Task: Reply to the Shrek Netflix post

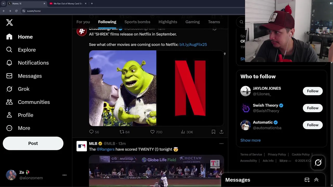Action: point(94,132)
